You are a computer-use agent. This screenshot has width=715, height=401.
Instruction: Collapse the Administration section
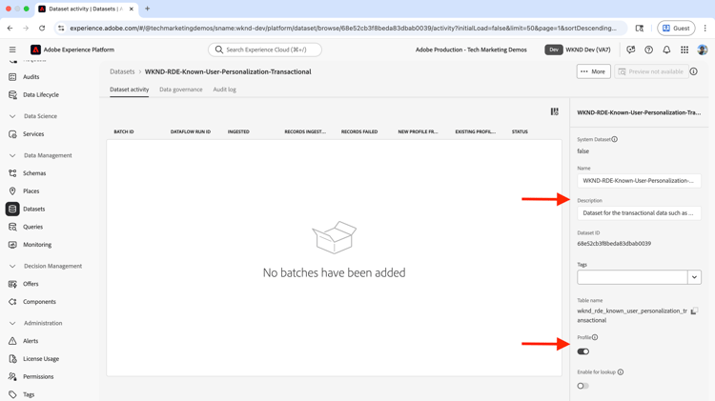click(x=12, y=323)
